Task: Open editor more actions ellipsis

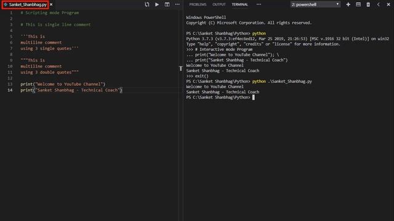Action: [x=177, y=4]
